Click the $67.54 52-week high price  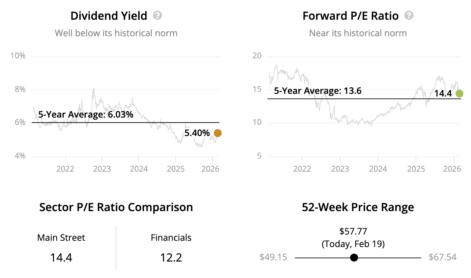coord(442,257)
